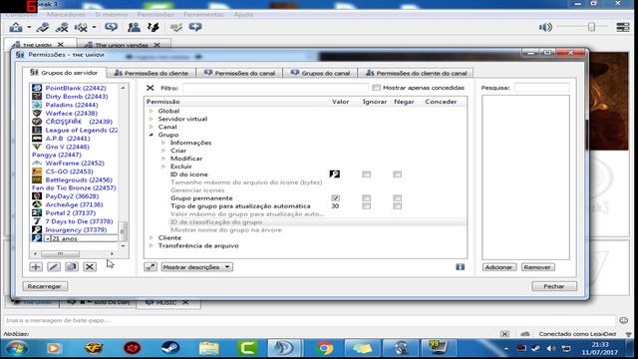Switch to Permissões do canal tab

239,73
